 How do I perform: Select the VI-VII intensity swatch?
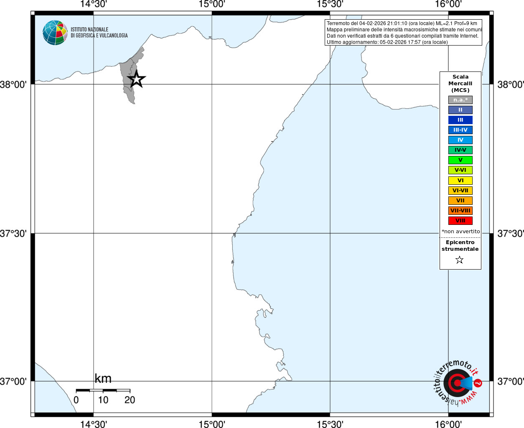[x=460, y=191]
